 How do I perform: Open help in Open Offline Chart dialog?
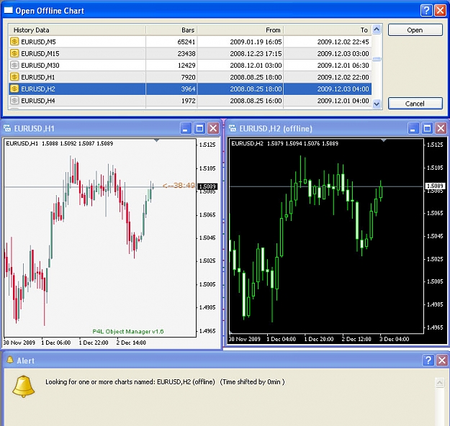426,10
